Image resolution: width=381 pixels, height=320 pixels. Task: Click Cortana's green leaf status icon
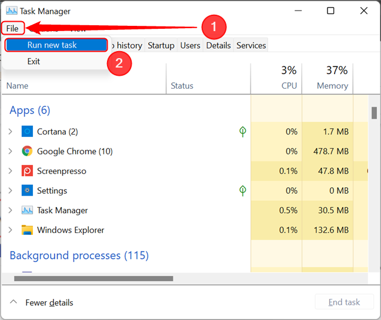click(243, 132)
